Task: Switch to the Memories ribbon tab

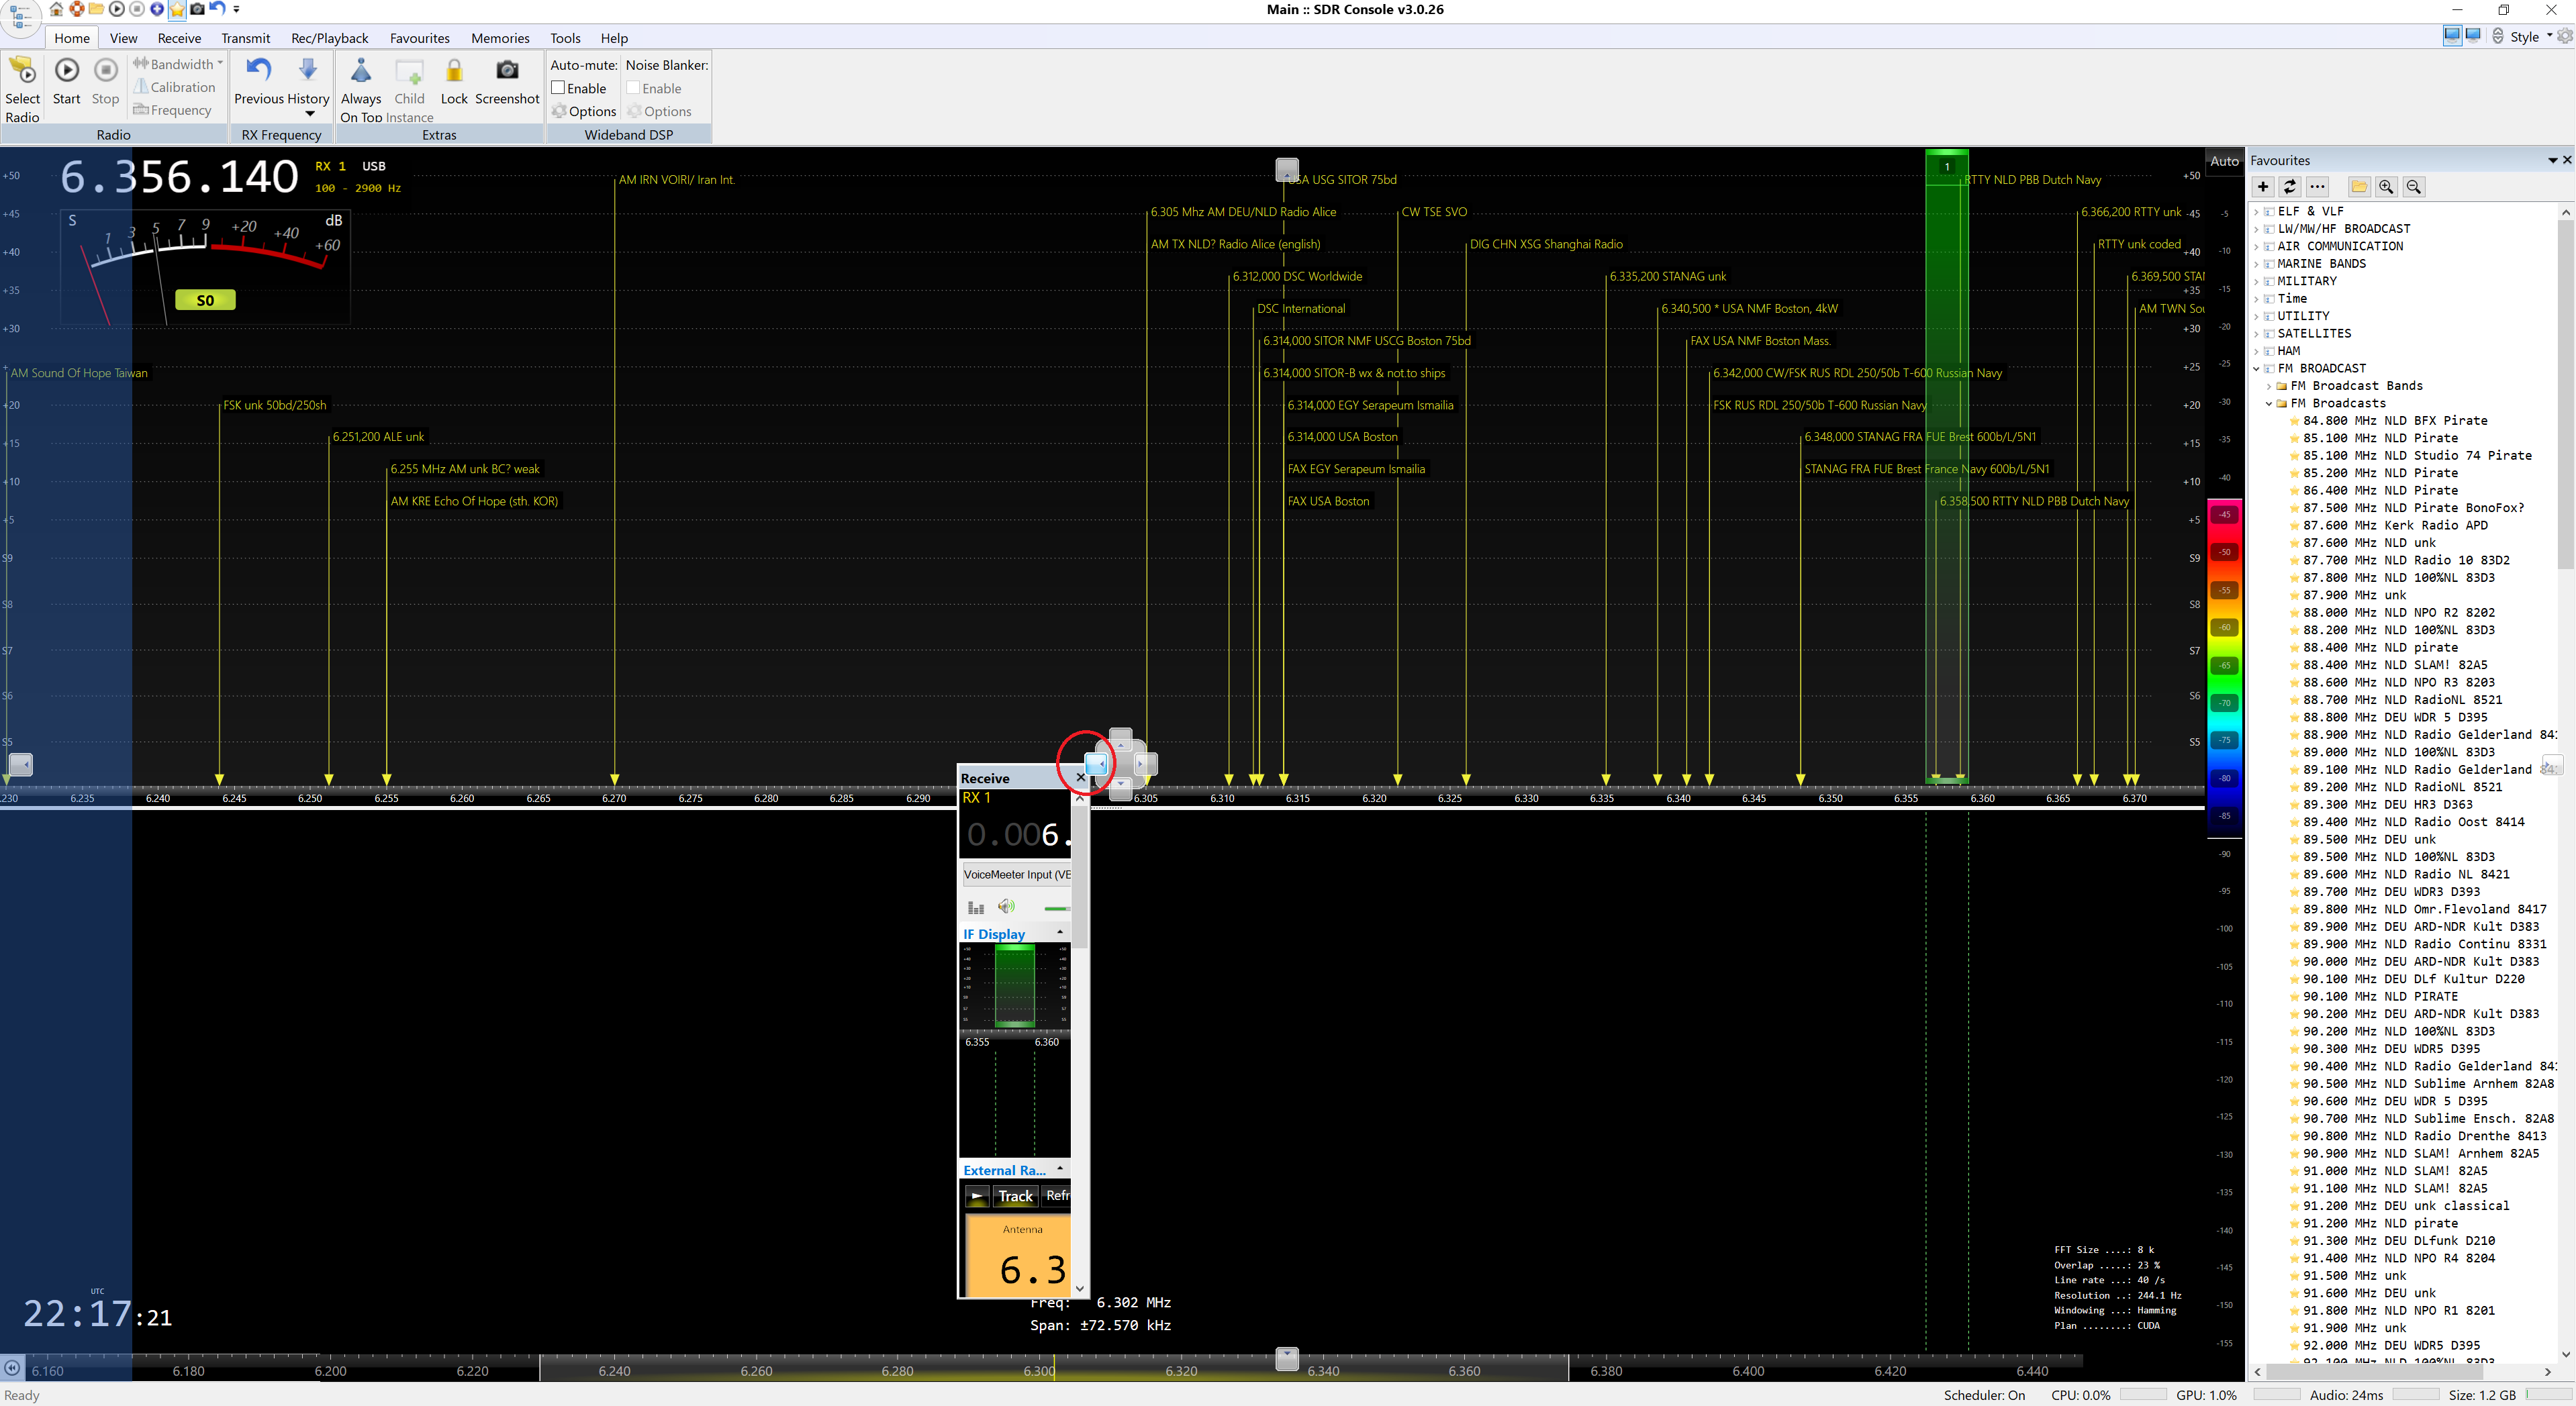Action: point(500,38)
